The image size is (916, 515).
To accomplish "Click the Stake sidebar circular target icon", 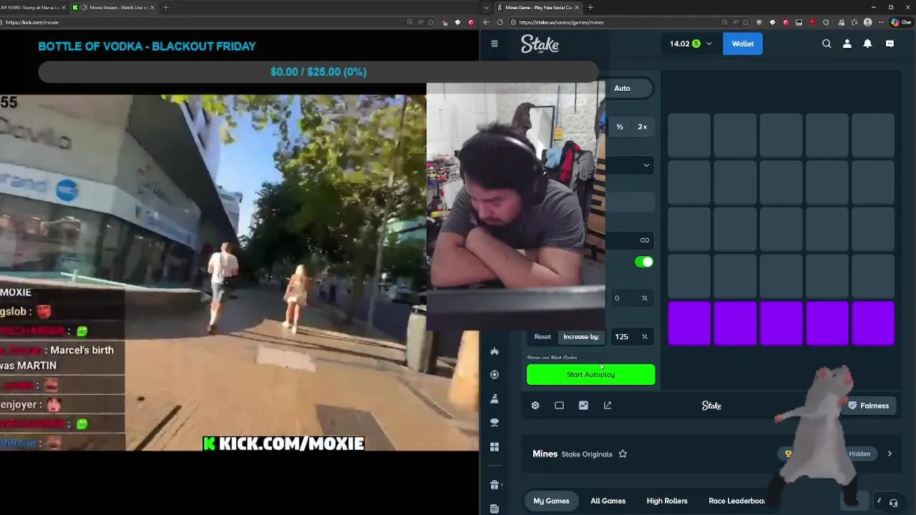I will (494, 375).
